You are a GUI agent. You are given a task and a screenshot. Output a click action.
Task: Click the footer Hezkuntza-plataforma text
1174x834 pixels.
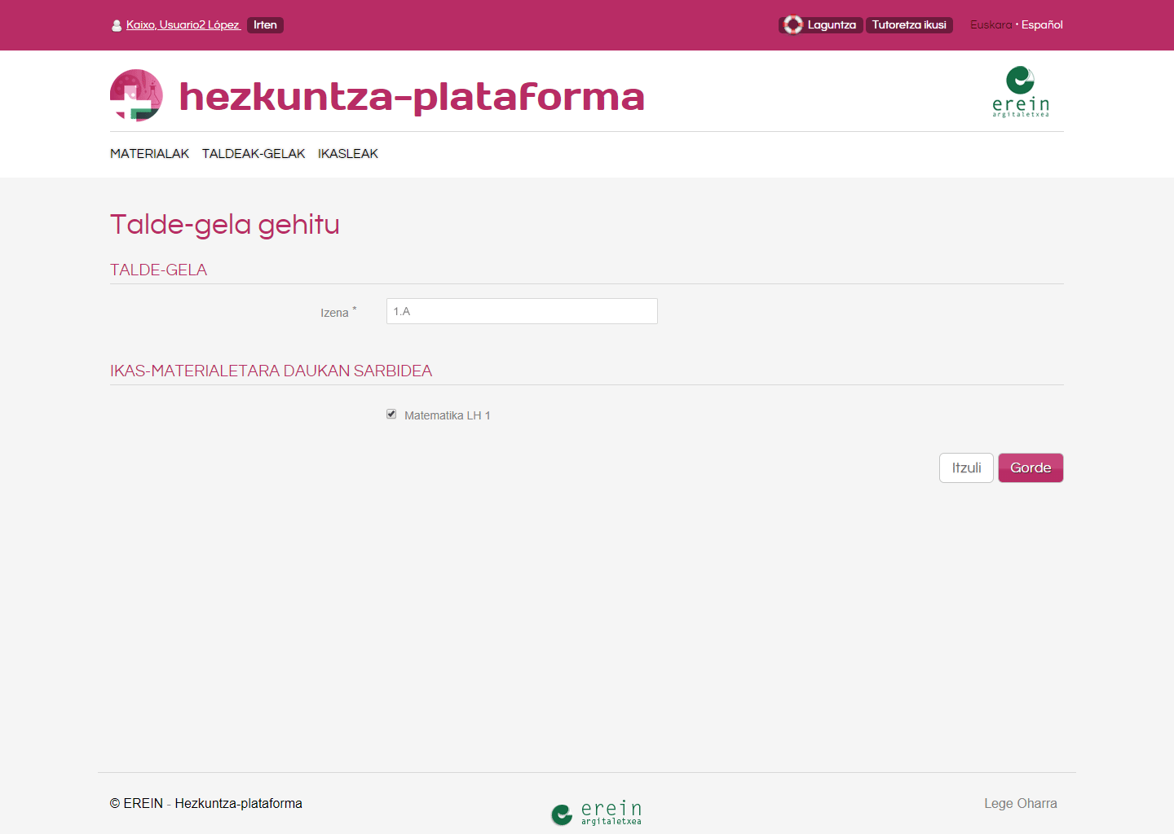238,804
